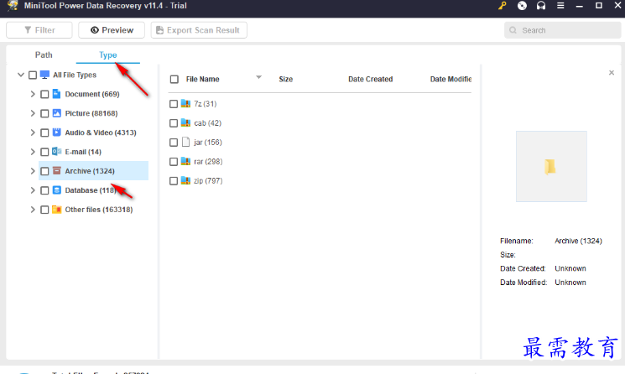Expand the Document tree node
Image resolution: width=625 pixels, height=374 pixels.
click(x=33, y=94)
